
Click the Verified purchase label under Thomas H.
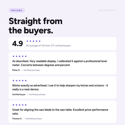34,119
